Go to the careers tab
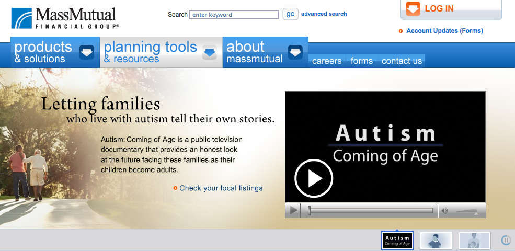Screen dimensions: 515x251 coord(327,61)
